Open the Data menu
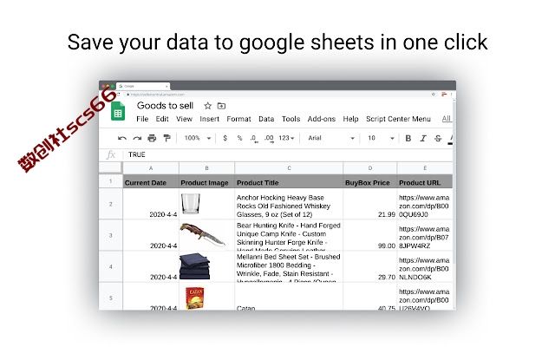Image resolution: width=555 pixels, height=347 pixels. click(x=266, y=119)
